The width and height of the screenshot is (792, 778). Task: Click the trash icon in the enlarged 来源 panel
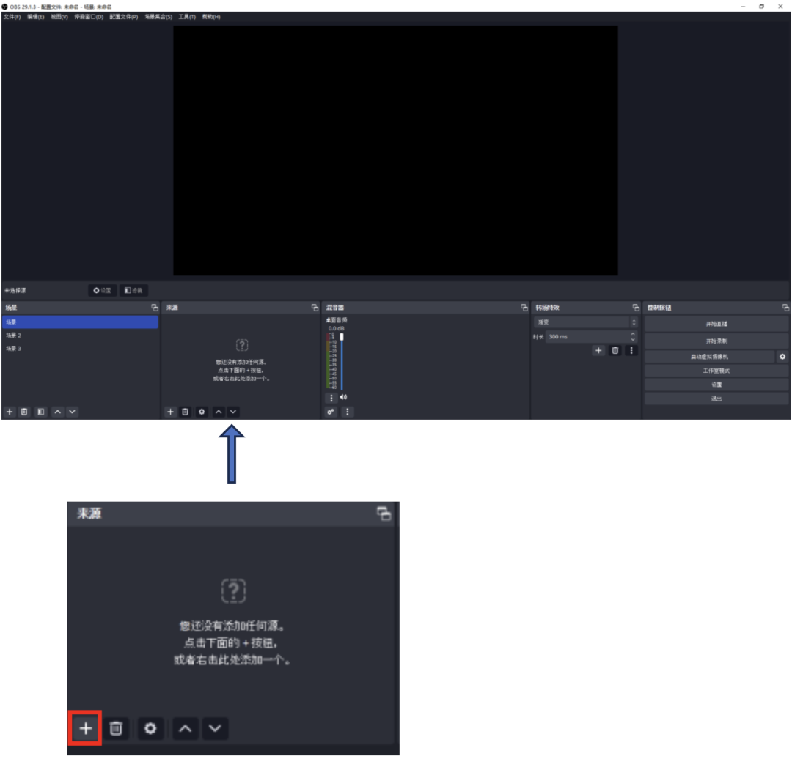(116, 729)
